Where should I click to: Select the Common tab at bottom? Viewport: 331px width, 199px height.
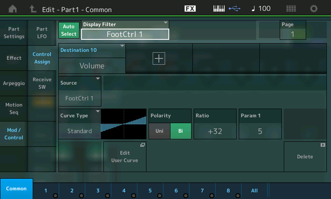(x=17, y=189)
